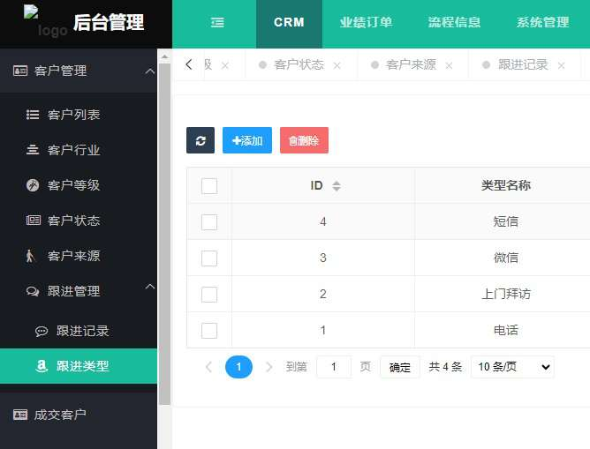
Task: Sort the table by ID column arrows
Action: 336,186
